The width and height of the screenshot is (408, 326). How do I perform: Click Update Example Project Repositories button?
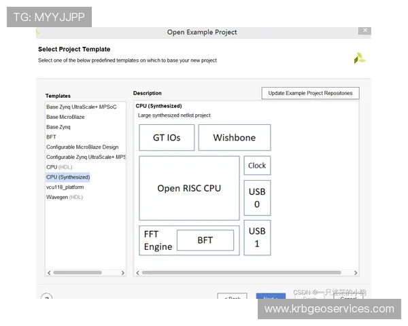click(310, 93)
